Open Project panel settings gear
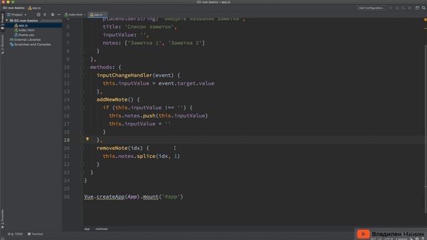Screen dimensions: 427x240 (x=53, y=15)
